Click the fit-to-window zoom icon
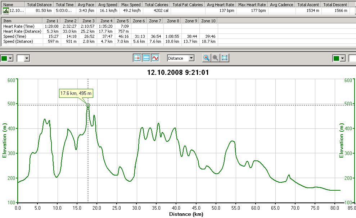356x218 pixels. tap(225, 58)
